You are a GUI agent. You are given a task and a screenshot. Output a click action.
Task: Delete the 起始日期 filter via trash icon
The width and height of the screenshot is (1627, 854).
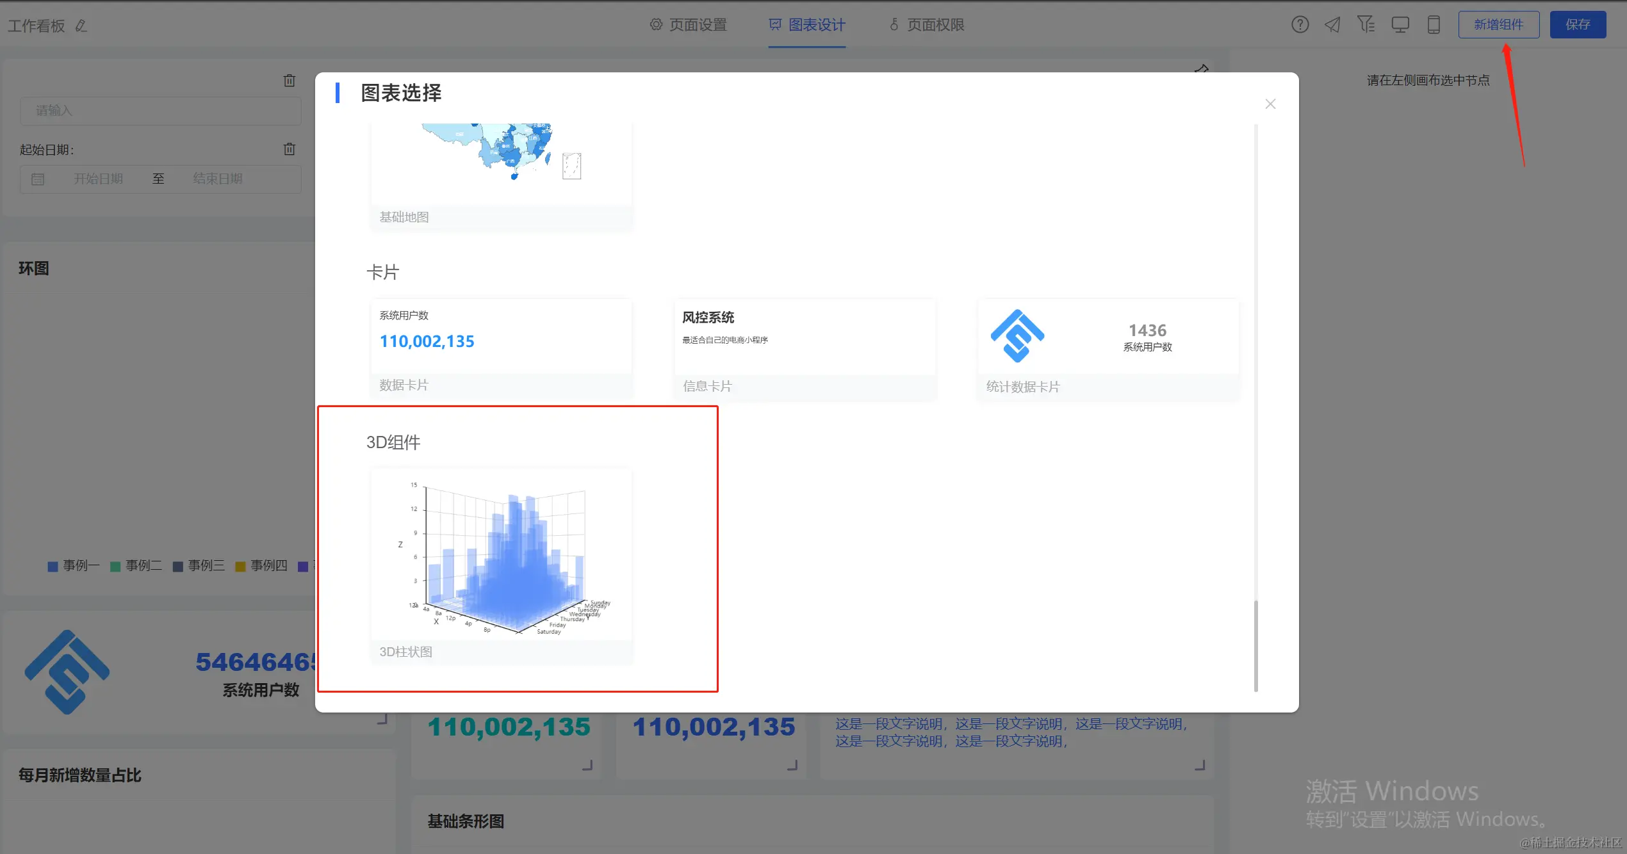(290, 149)
